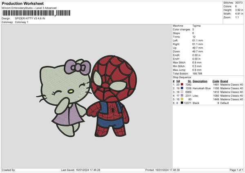The height and width of the screenshot is (173, 245).
Task: Click the Stitches value 30373
Action: (x=239, y=3)
